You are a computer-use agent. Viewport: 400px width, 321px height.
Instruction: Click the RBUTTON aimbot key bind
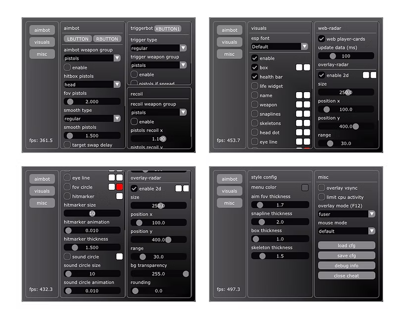tap(106, 39)
